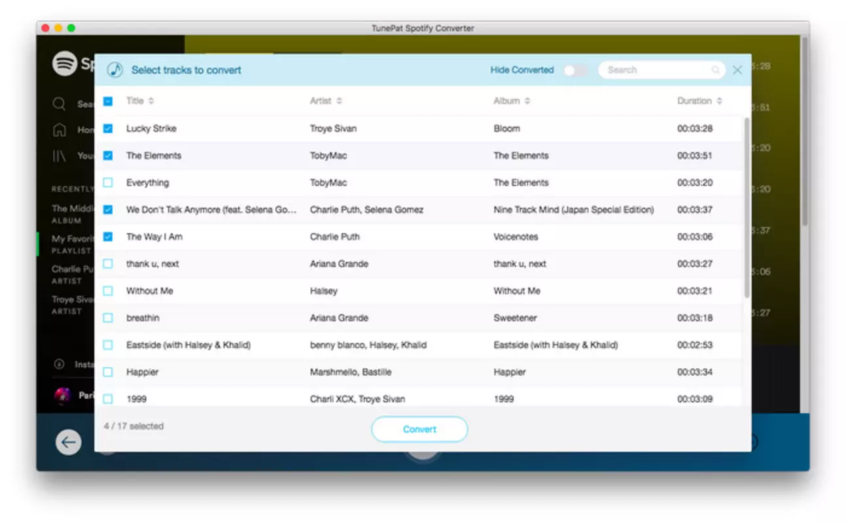Check the 1999 track checkbox
The height and width of the screenshot is (523, 846).
108,399
